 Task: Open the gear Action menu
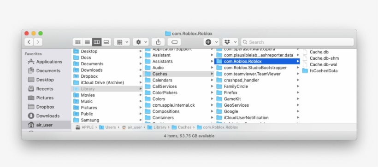point(141,42)
